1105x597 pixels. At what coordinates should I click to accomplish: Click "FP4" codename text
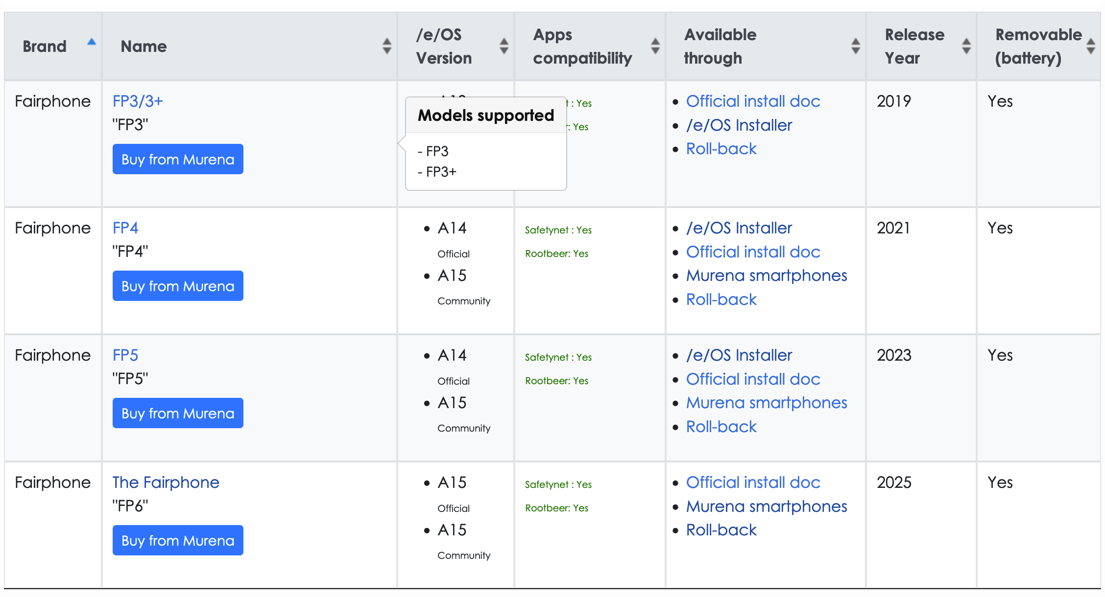(130, 252)
